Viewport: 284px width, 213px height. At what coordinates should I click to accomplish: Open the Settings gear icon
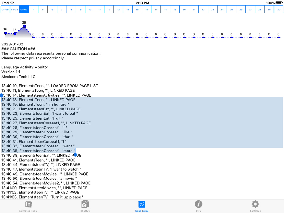(x=255, y=204)
